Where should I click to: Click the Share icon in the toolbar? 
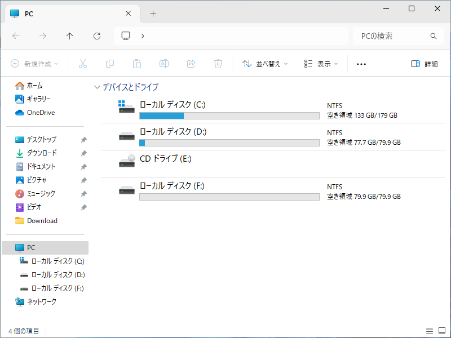191,64
